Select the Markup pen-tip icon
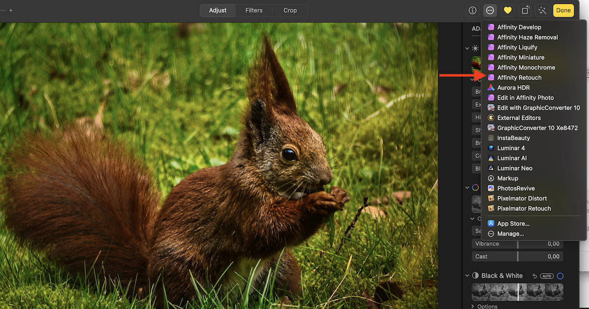 [491, 178]
